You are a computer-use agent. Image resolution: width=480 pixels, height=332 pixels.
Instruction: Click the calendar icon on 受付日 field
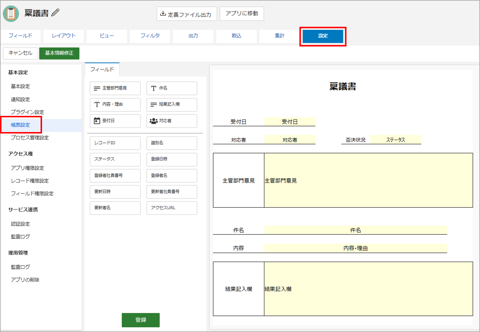pos(97,121)
